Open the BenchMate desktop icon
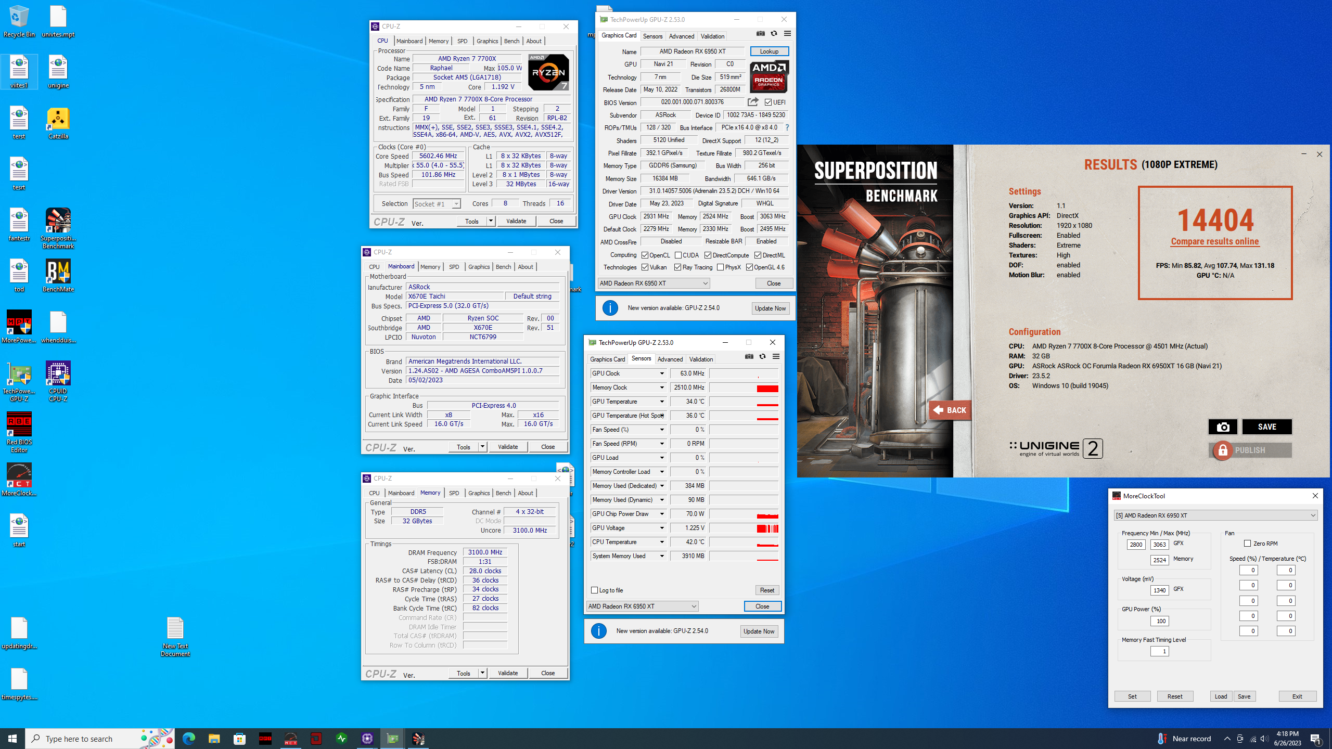 (x=58, y=276)
